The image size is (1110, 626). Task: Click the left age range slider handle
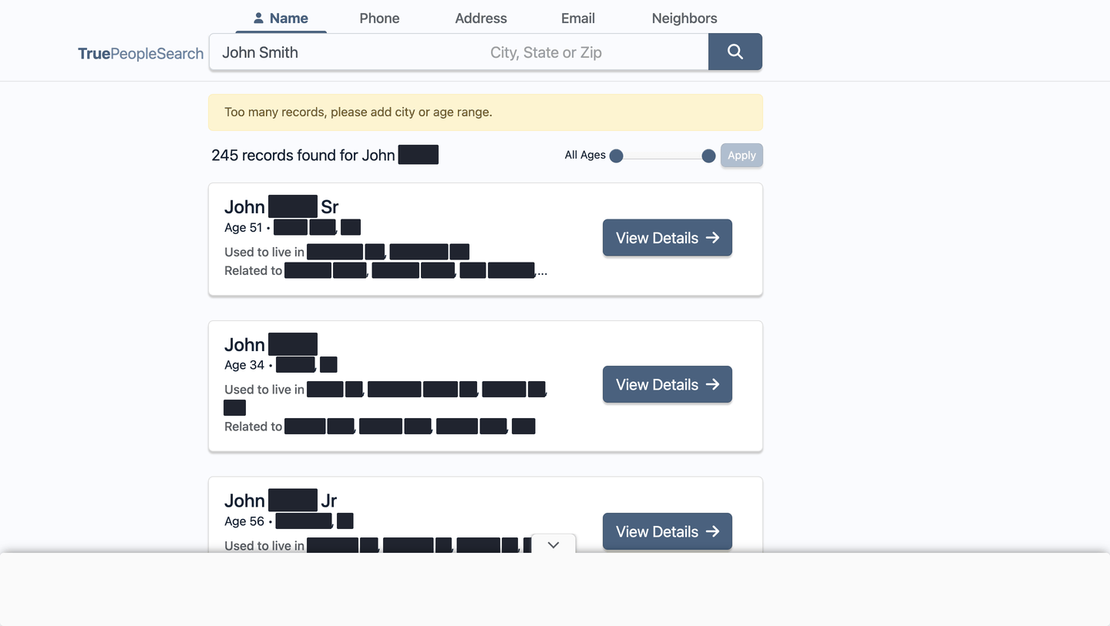(616, 156)
